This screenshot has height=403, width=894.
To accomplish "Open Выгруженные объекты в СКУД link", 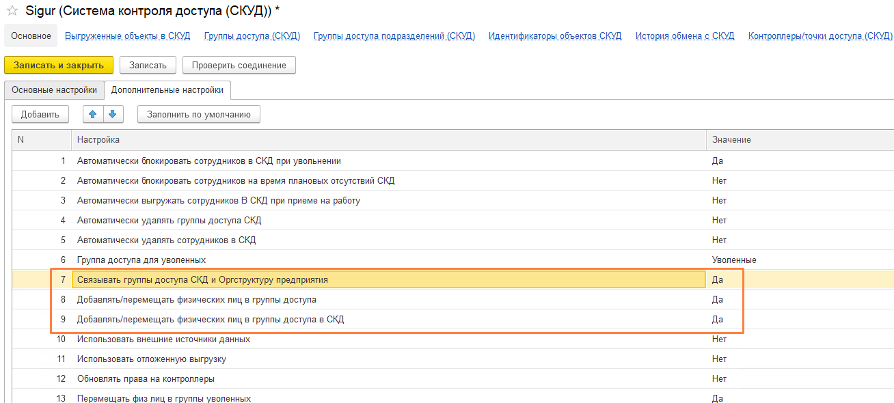I will coord(128,36).
